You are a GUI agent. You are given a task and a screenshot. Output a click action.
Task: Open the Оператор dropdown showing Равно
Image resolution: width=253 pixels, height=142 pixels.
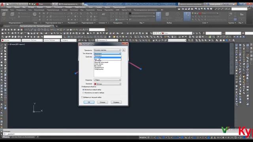click(107, 80)
